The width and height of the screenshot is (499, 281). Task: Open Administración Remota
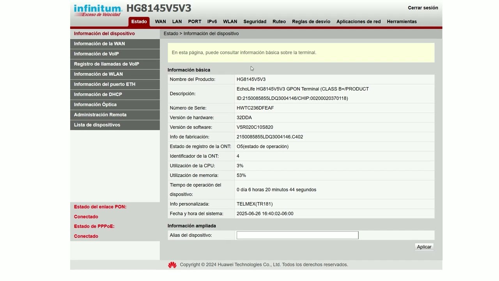click(115, 115)
